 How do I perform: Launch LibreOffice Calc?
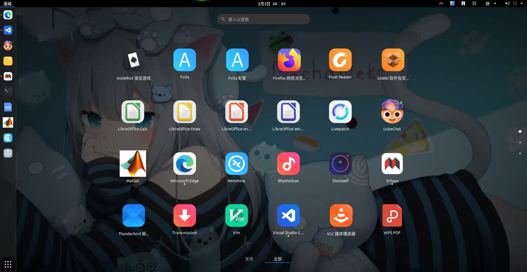(133, 112)
